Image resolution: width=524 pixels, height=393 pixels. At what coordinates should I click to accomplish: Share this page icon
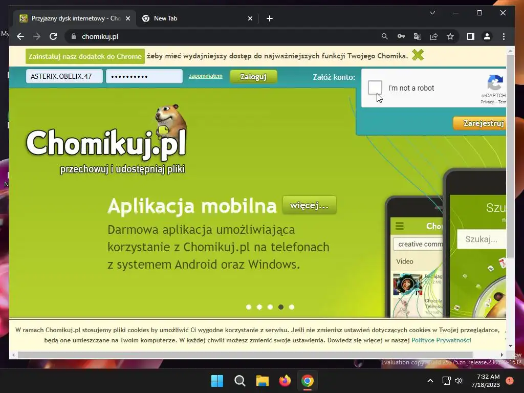(x=434, y=36)
